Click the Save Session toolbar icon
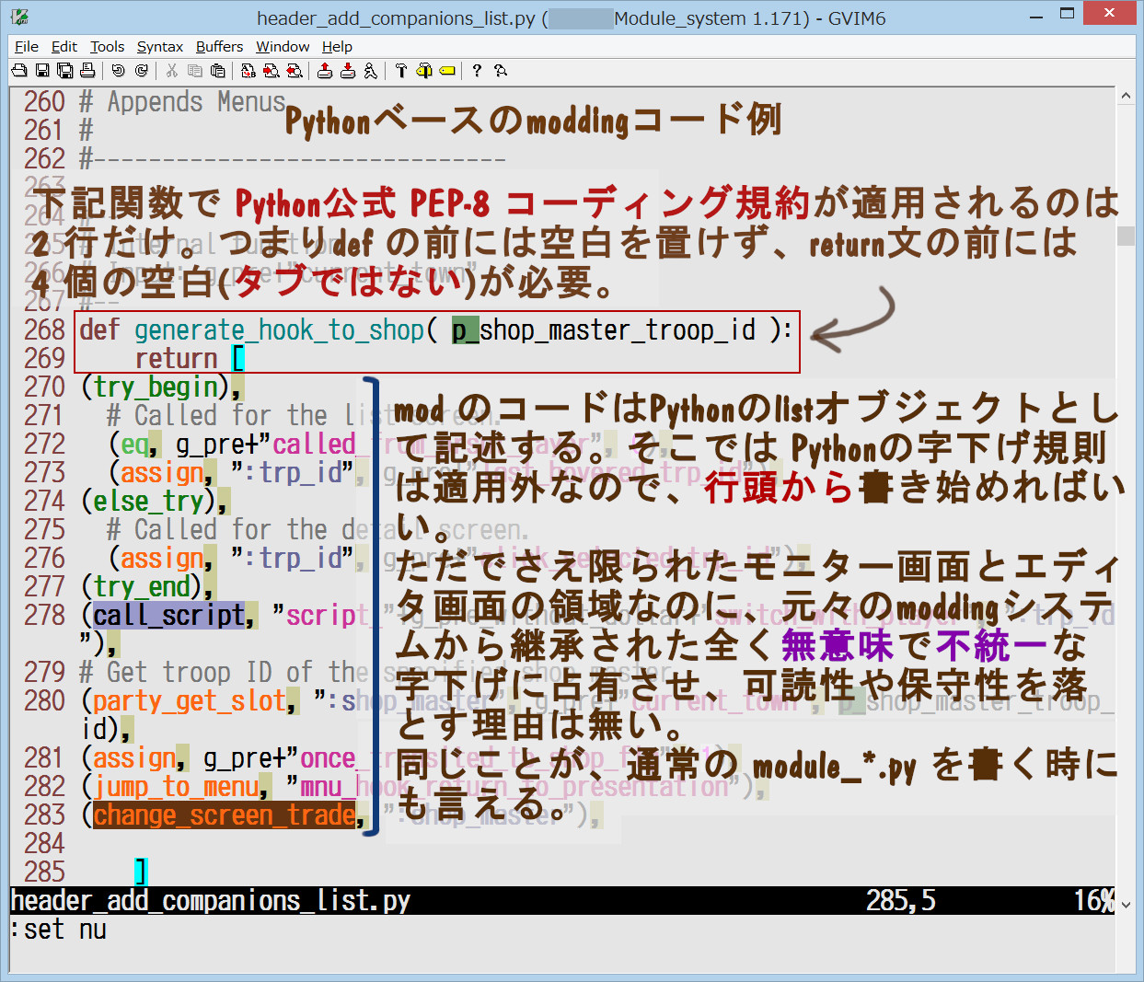This screenshot has width=1144, height=982. pyautogui.click(x=348, y=71)
